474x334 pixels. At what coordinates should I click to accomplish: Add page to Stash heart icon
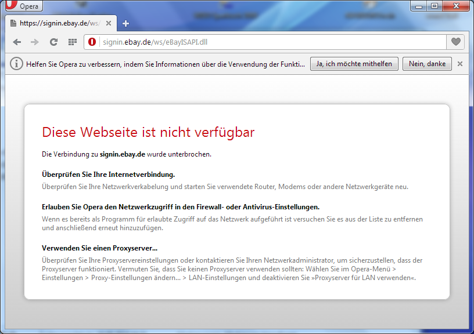click(456, 42)
